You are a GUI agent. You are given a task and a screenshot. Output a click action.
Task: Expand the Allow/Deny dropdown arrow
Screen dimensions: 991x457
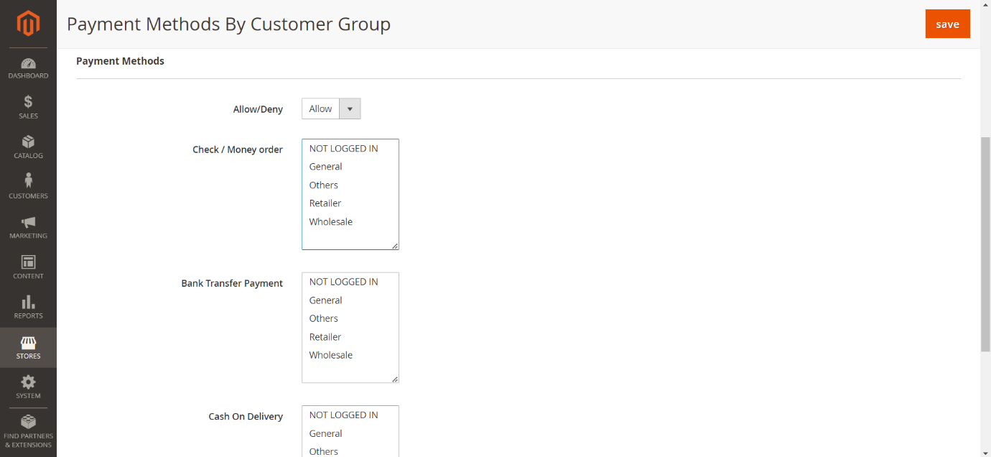(350, 109)
